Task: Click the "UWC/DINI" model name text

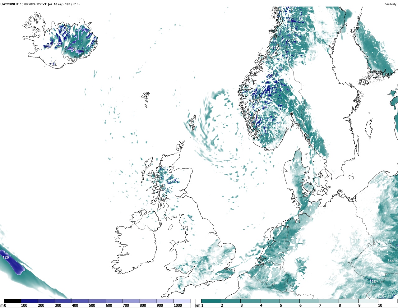Action: click(x=8, y=4)
